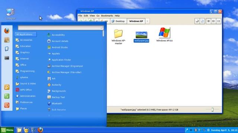Click the lock screen key icon in the sidebar
The image size is (238, 133).
pyautogui.click(x=7, y=87)
